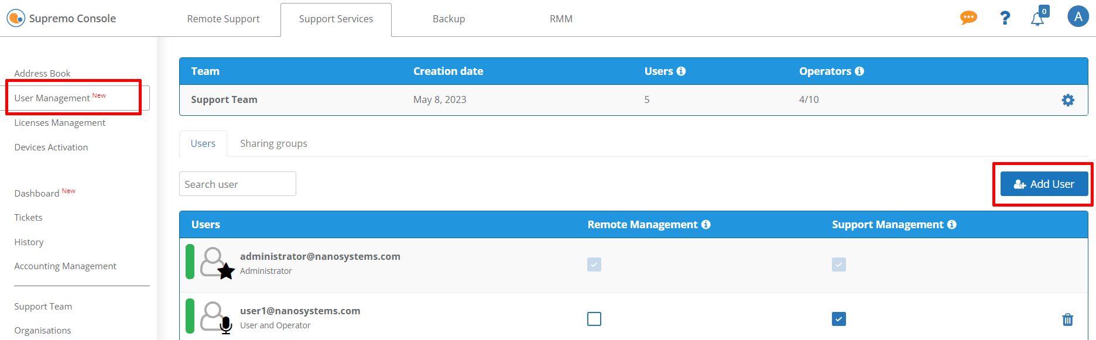Image resolution: width=1096 pixels, height=340 pixels.
Task: Switch to Sharing groups tab
Action: click(273, 143)
